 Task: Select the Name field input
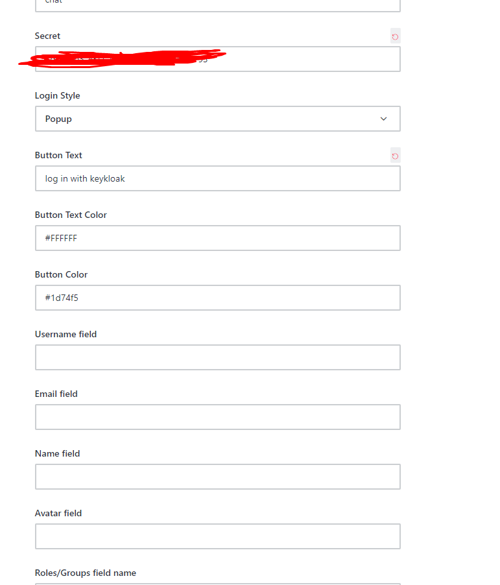pyautogui.click(x=217, y=477)
